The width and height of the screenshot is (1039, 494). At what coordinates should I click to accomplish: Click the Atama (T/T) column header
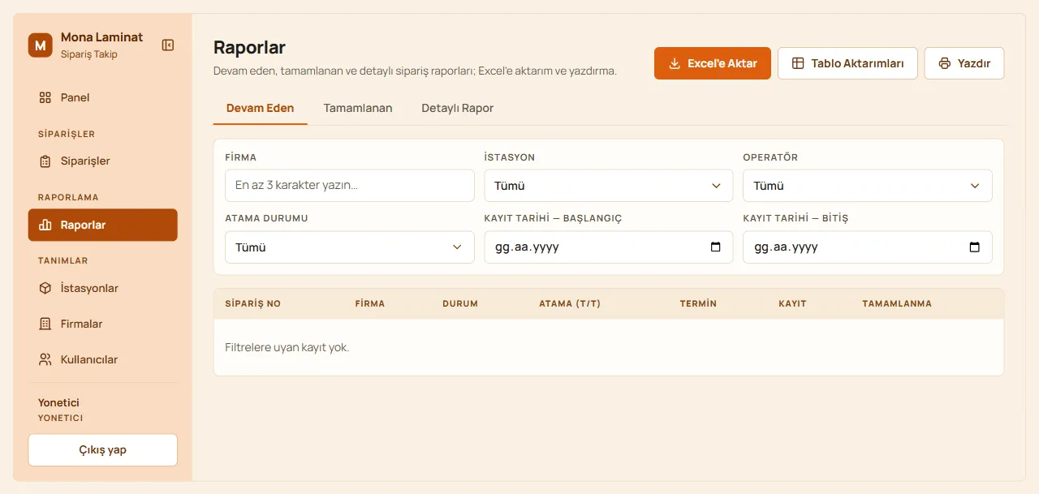click(570, 303)
